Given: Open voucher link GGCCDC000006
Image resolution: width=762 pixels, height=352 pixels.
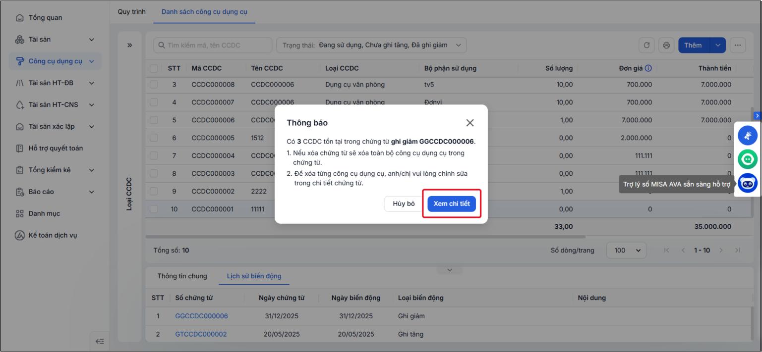Looking at the screenshot, I should pos(201,316).
